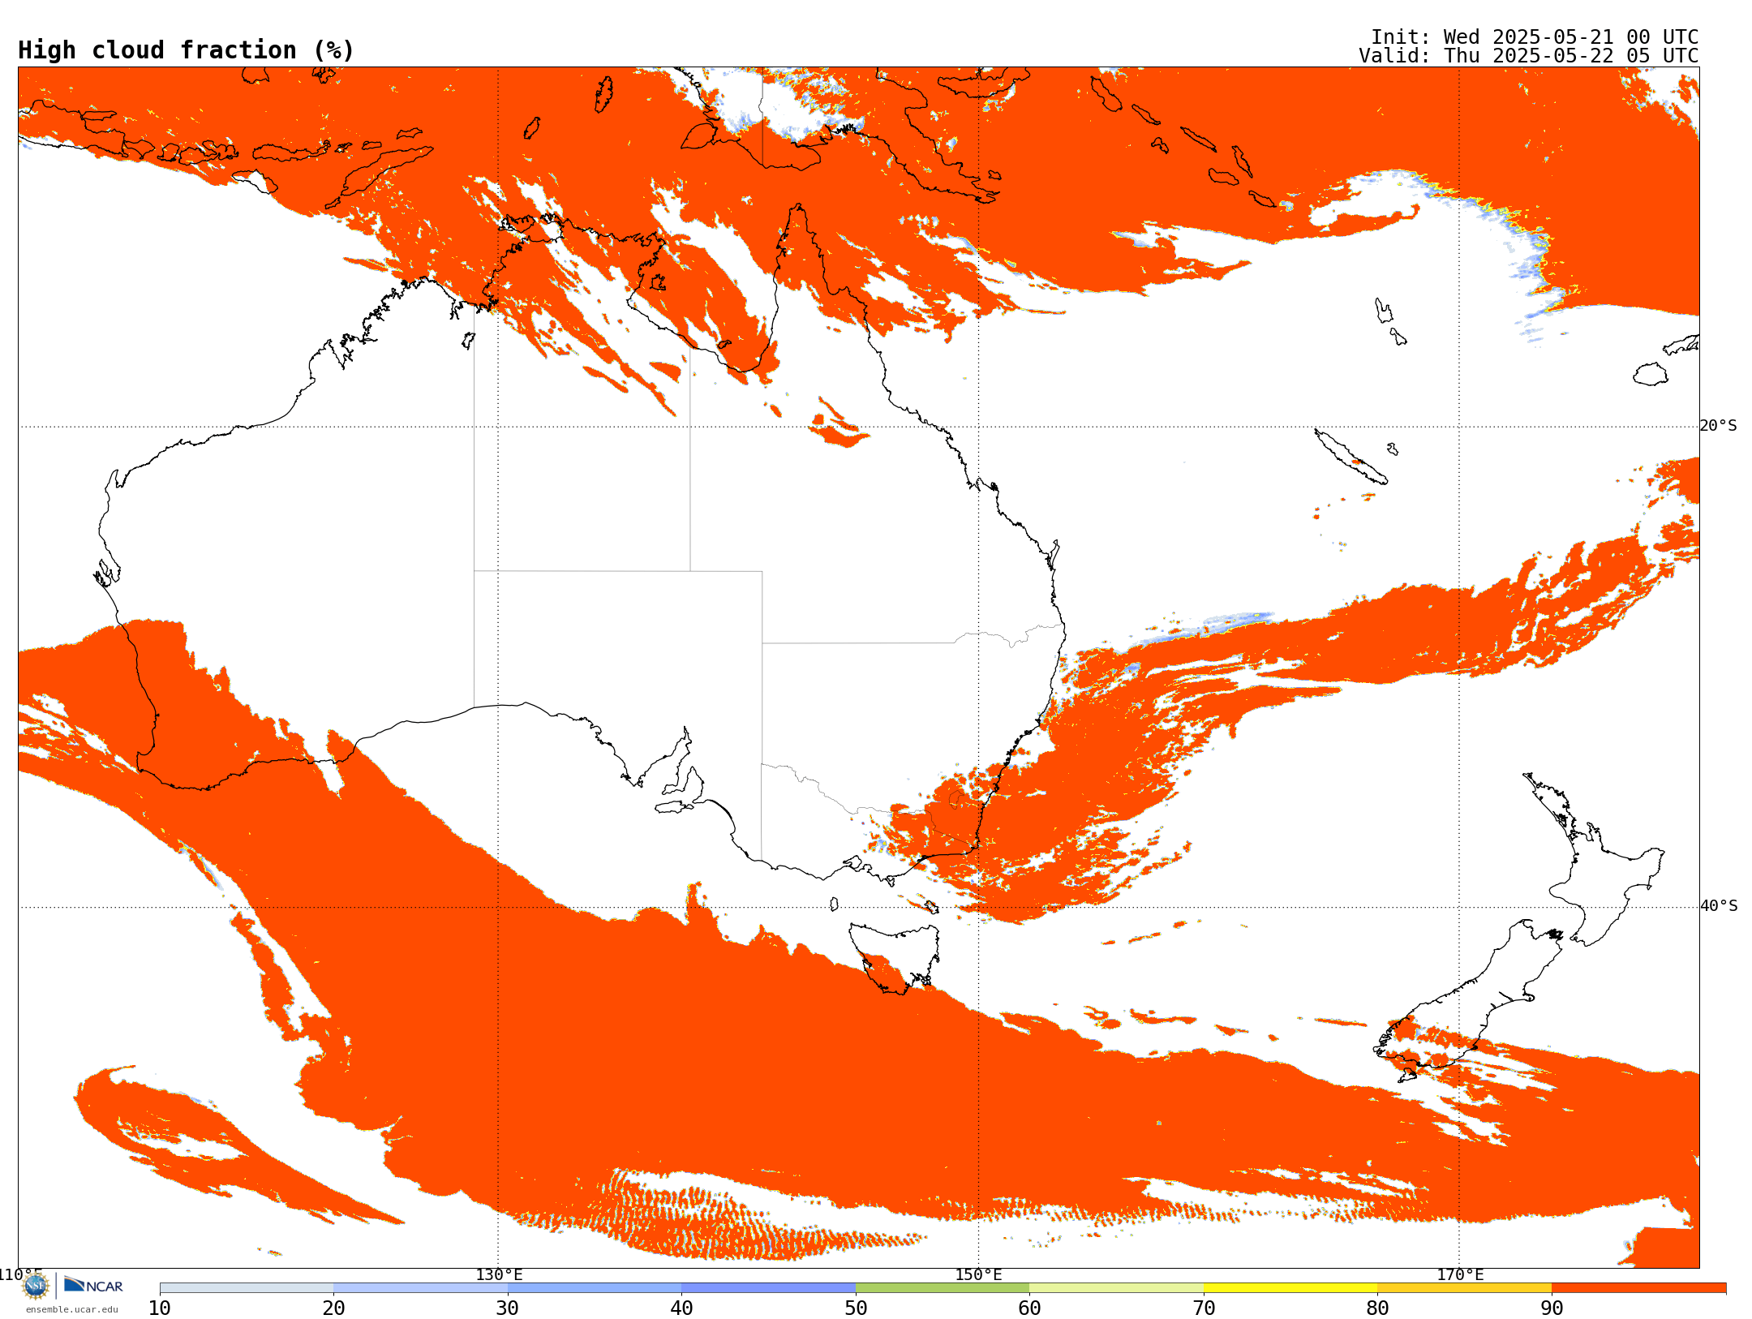
Task: Click the 20°S latitude label
Action: pos(1719,426)
